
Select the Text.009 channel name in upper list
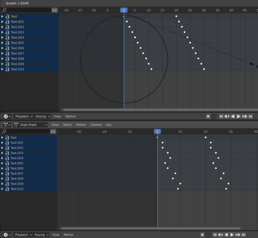click(17, 64)
